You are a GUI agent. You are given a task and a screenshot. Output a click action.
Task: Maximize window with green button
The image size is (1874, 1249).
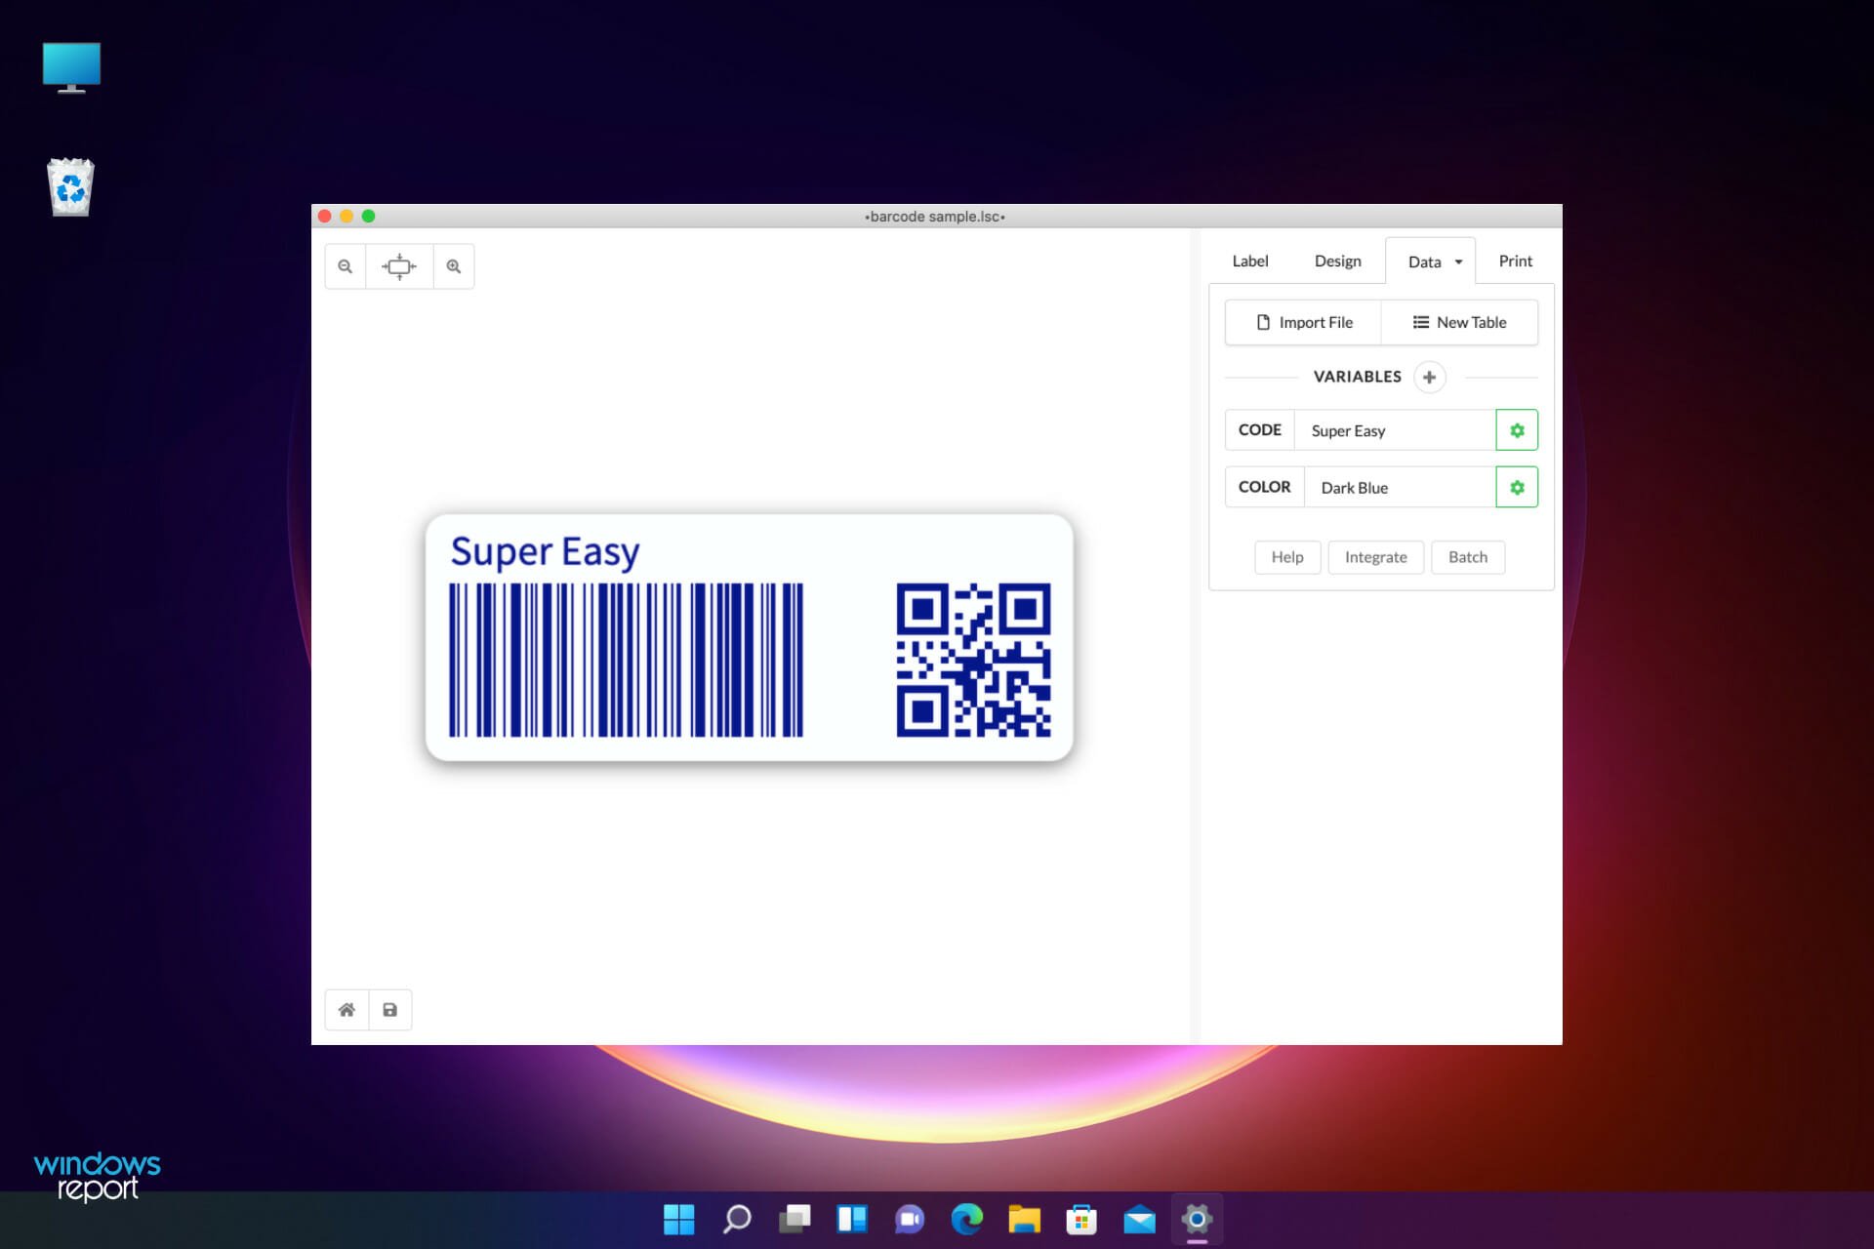368,216
